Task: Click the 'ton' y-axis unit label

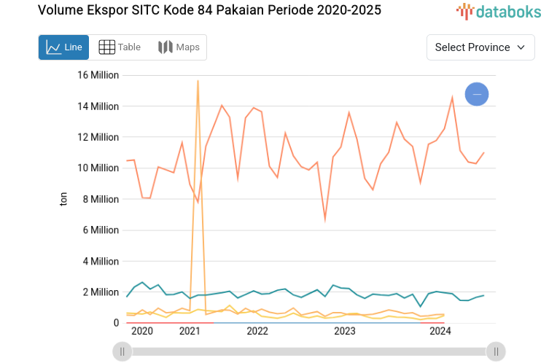Action: (x=63, y=199)
